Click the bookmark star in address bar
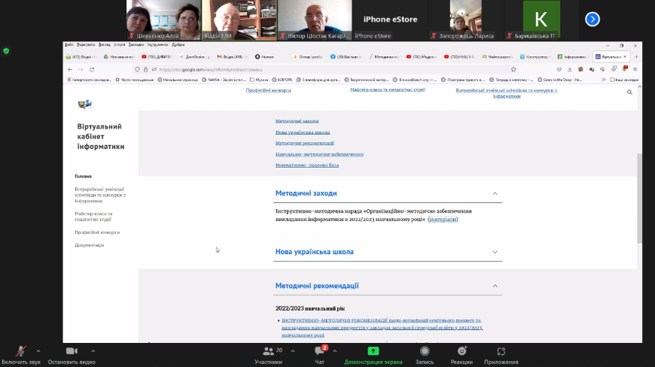The width and height of the screenshot is (655, 367). click(x=513, y=70)
